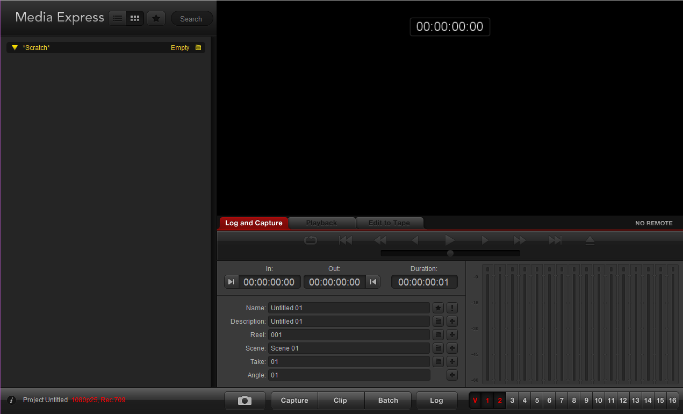Enable audio channel 16

pyautogui.click(x=672, y=401)
